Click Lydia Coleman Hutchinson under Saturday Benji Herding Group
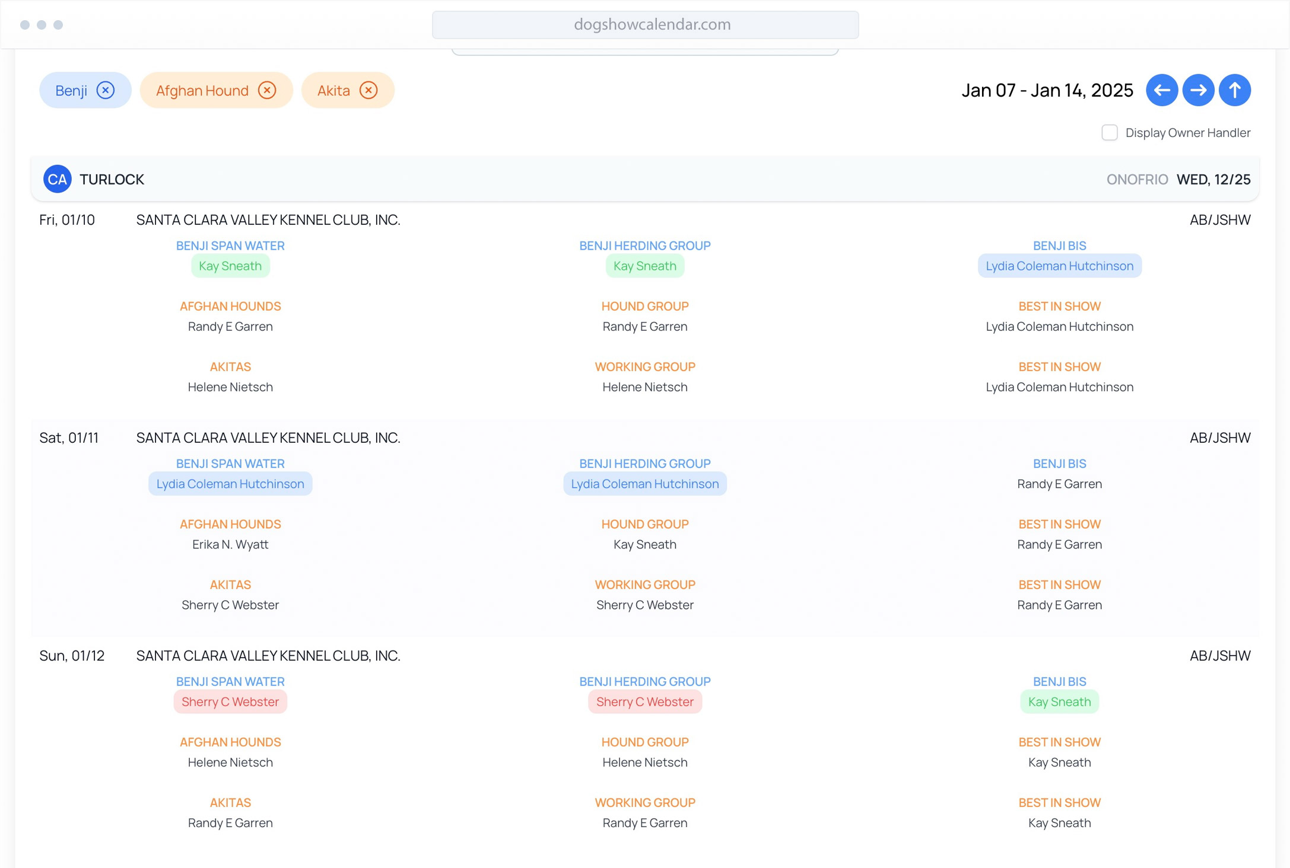1290x868 pixels. coord(644,484)
